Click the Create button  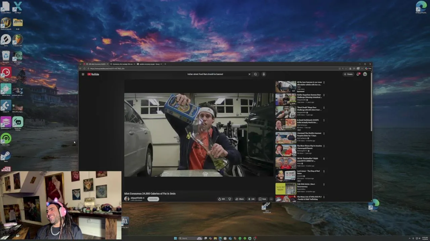[348, 74]
